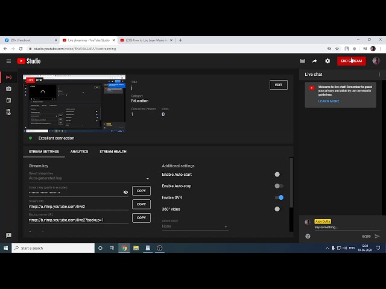Click the Education category text
Screen dimensions: 386x289
(140, 101)
